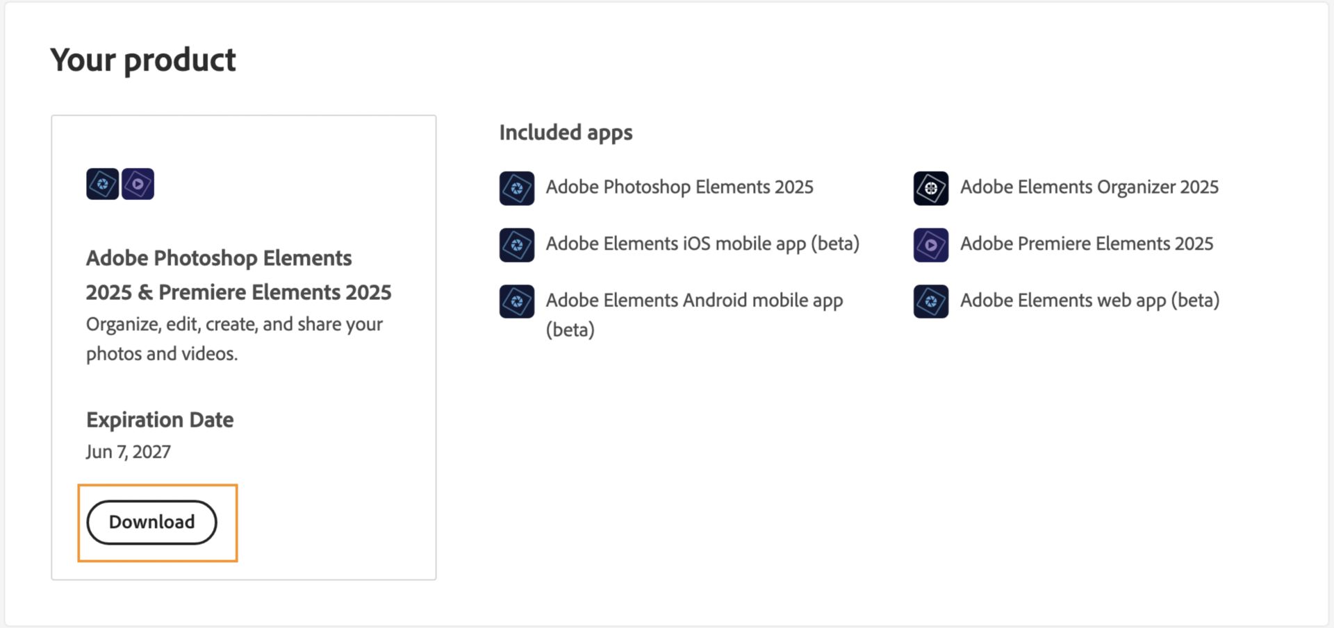1334x628 pixels.
Task: Select the Adobe Elements Organizer 2025 icon
Action: click(931, 188)
